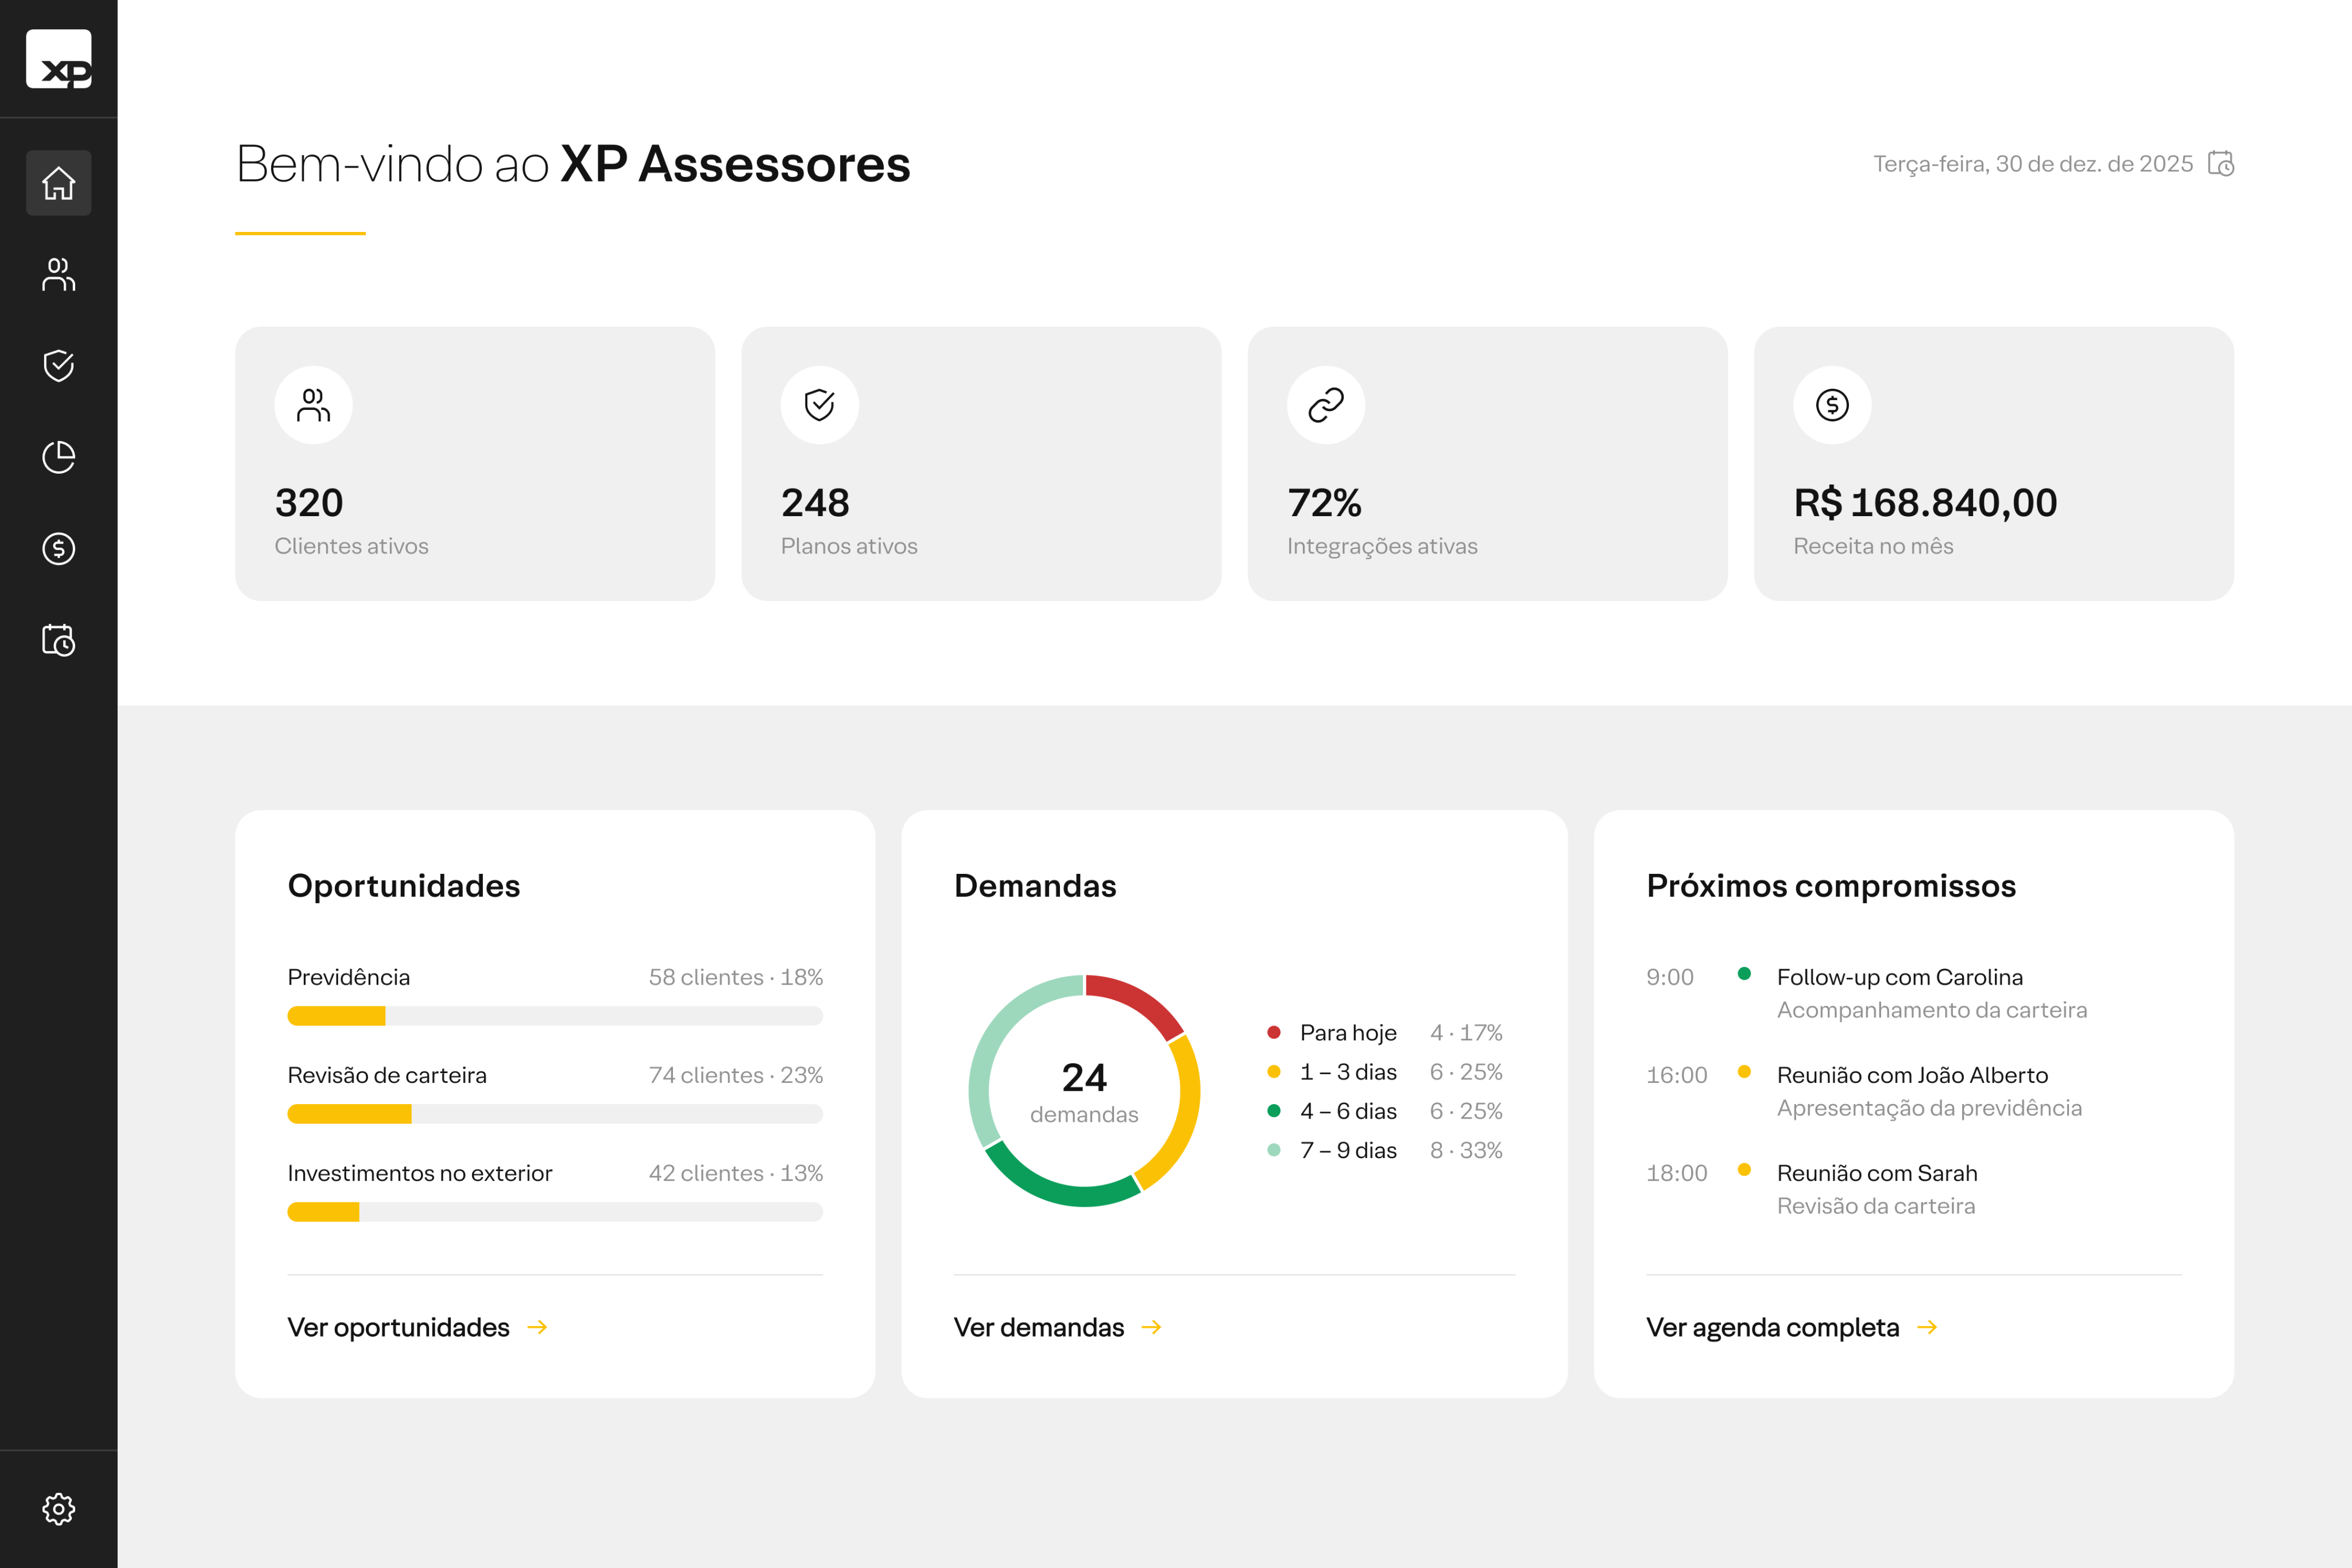This screenshot has height=1568, width=2352.
Task: Click the 74 clientes · 23% figure
Action: 736,1075
